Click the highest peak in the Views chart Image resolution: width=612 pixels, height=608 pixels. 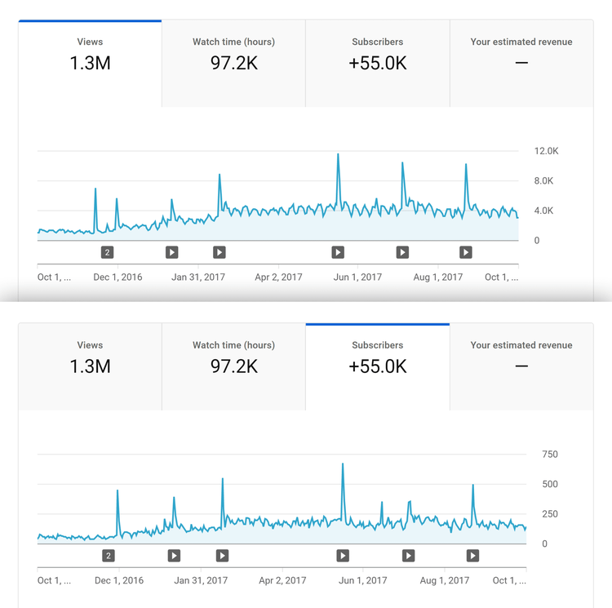tap(338, 154)
